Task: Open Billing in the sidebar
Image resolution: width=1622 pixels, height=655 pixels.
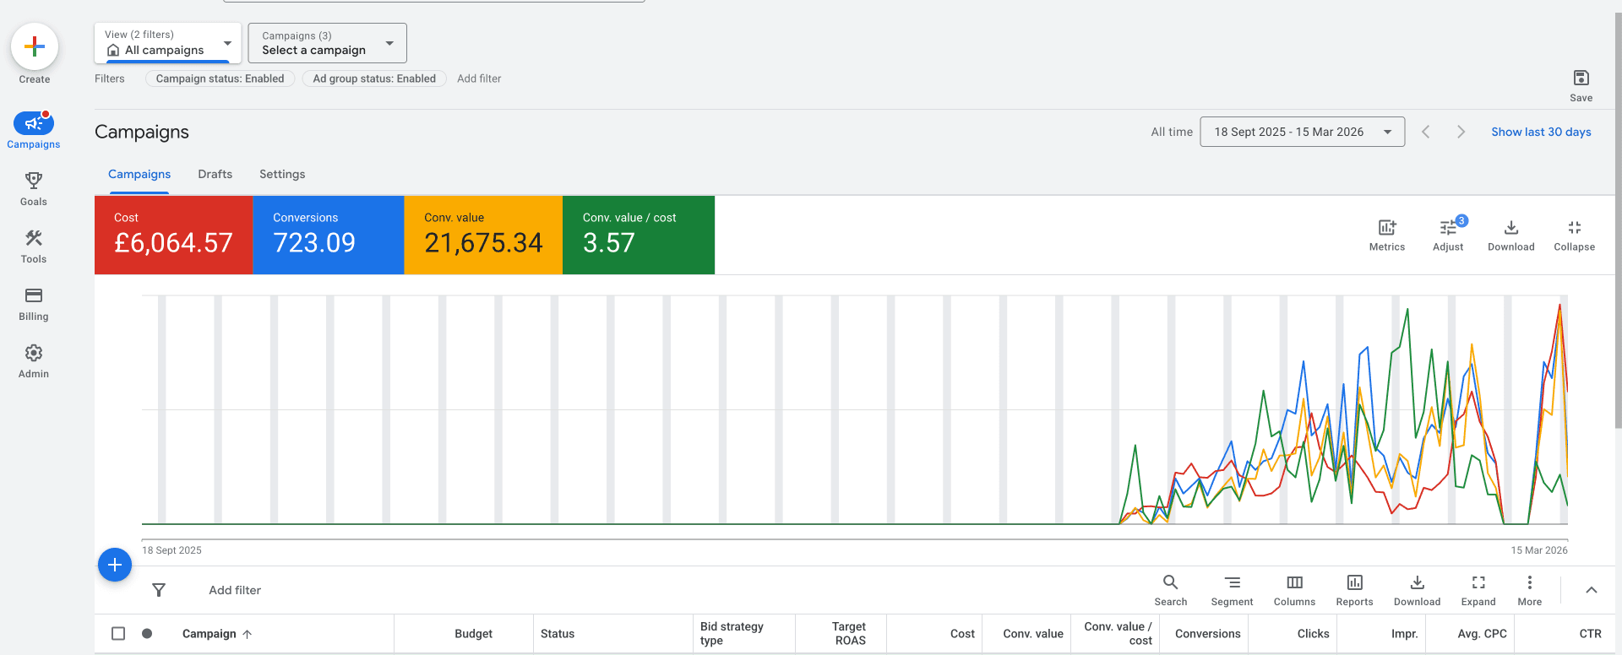Action: click(x=34, y=303)
